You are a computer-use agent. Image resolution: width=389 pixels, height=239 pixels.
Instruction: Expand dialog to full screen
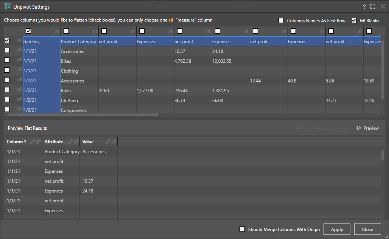point(373,7)
